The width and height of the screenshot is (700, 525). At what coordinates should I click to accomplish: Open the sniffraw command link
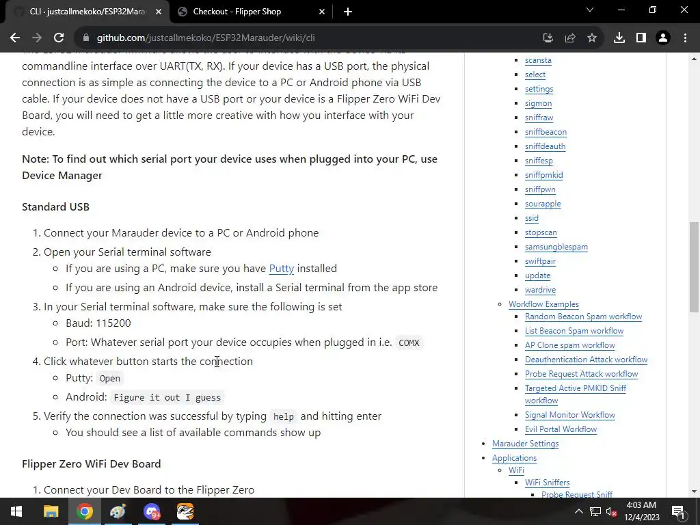539,118
